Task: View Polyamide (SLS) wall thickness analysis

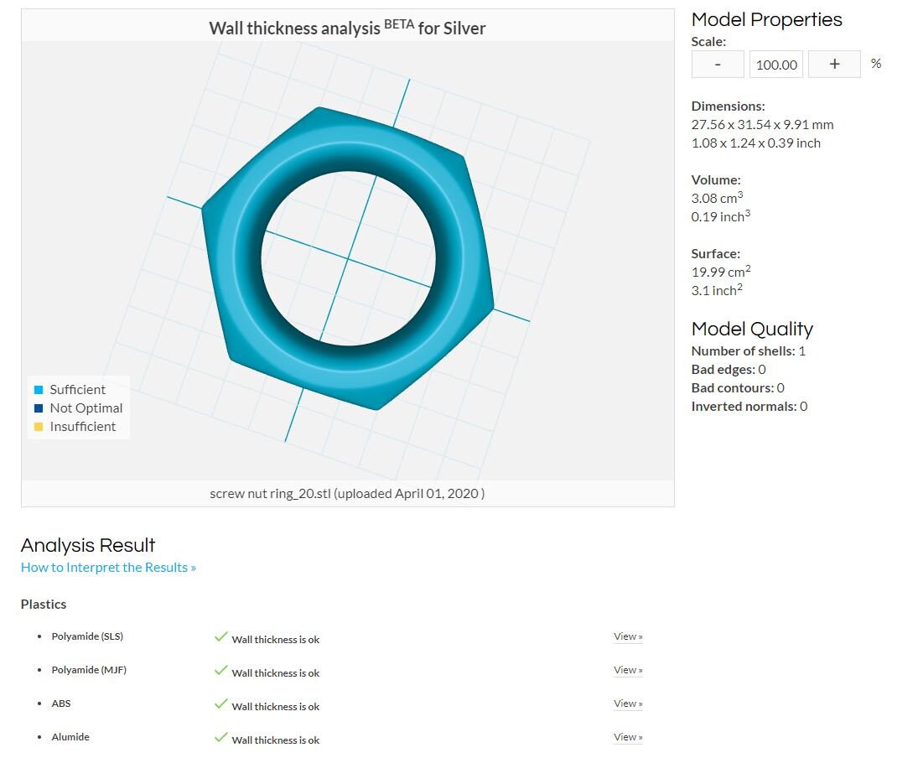Action: coord(628,636)
